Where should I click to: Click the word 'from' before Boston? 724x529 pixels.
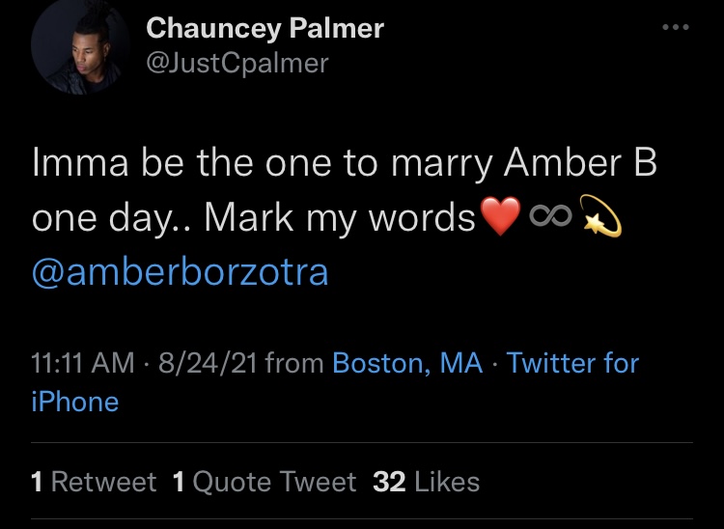tap(294, 362)
